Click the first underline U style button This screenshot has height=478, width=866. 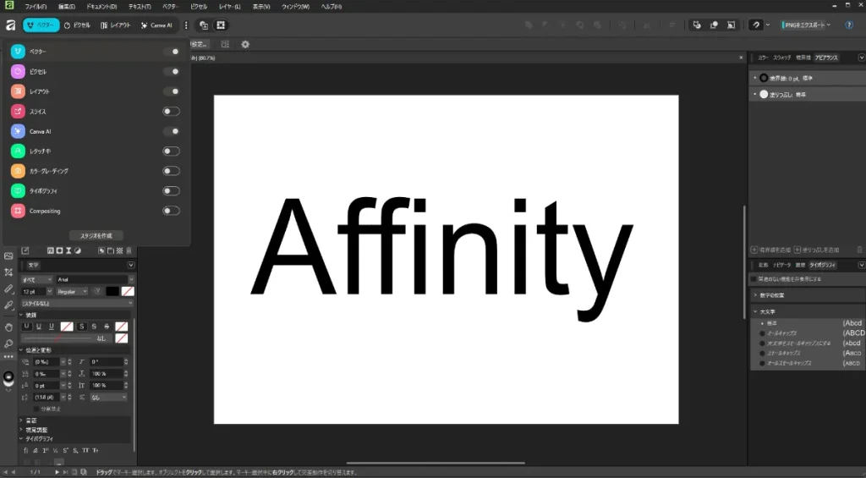point(26,327)
